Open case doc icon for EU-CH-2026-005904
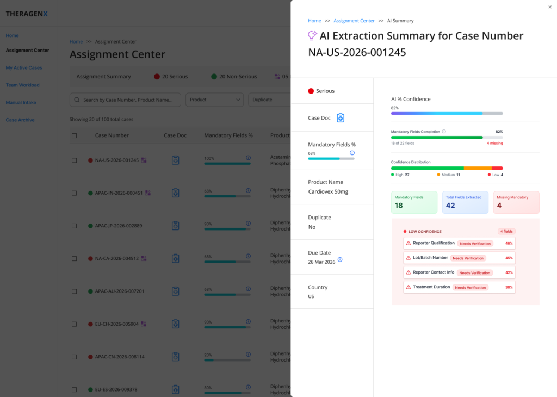Image resolution: width=557 pixels, height=397 pixels. 176,324
